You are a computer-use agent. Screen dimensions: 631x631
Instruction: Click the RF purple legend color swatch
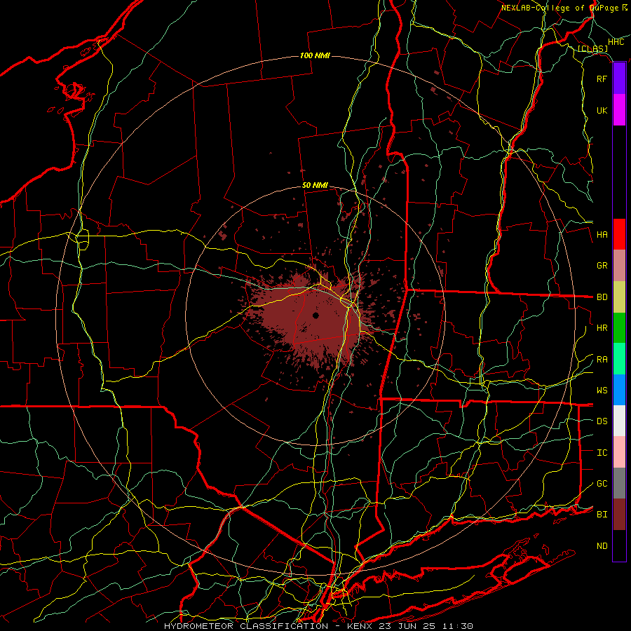click(x=619, y=79)
